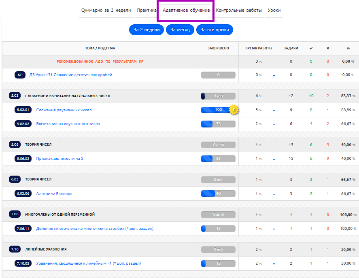
Task: Click the 5.06.02 subtopic badge
Action: click(x=23, y=159)
